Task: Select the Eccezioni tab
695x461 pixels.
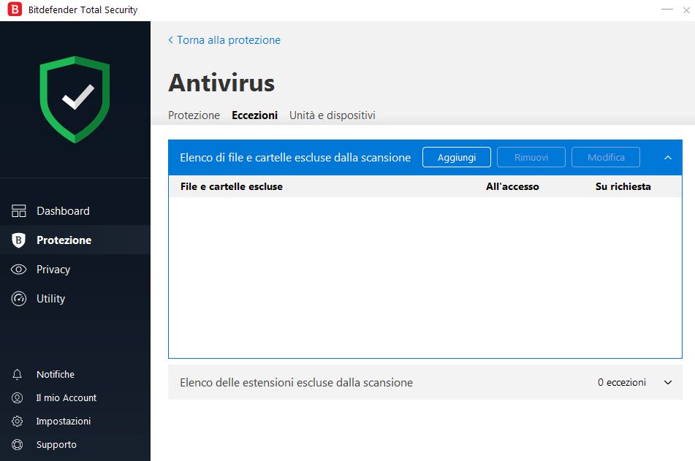Action: click(x=254, y=115)
